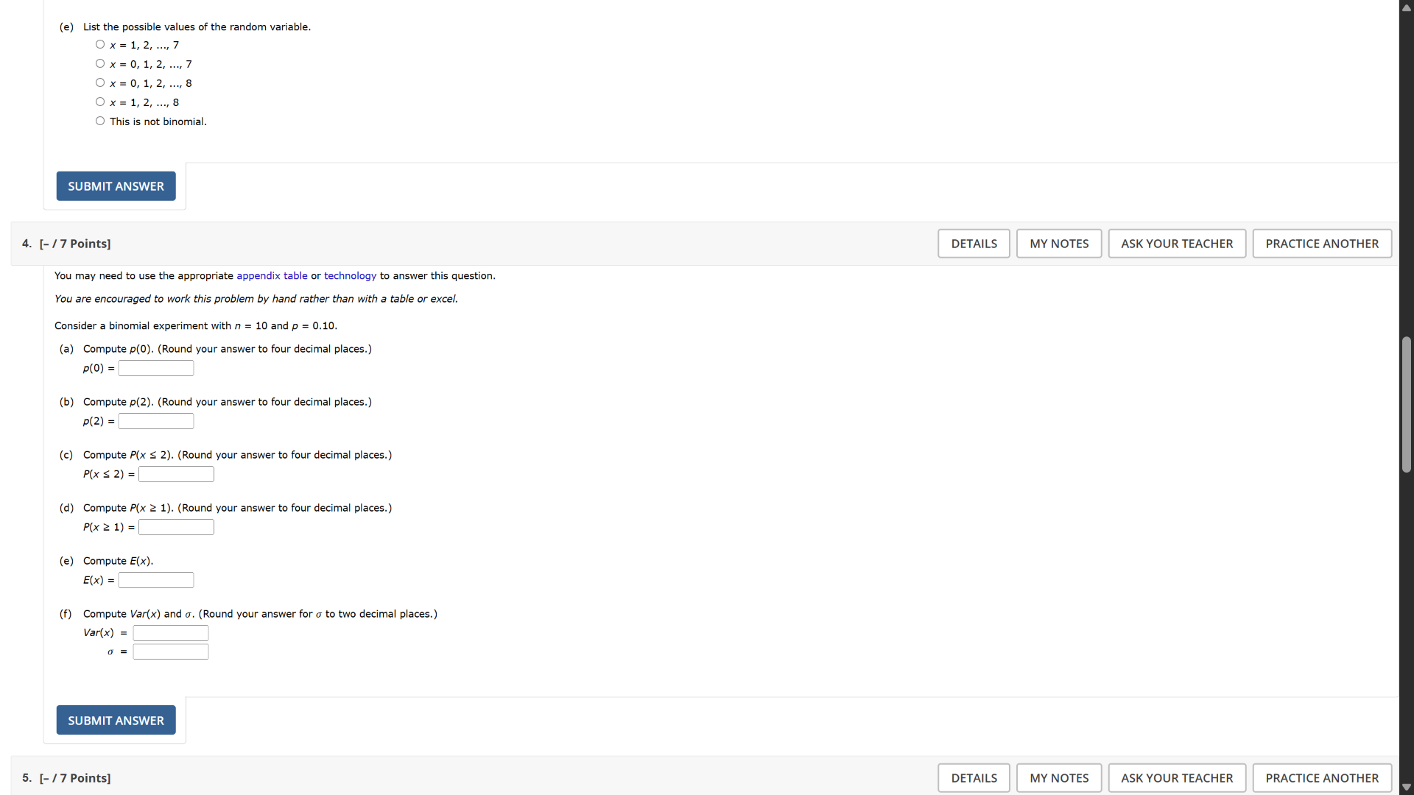The height and width of the screenshot is (795, 1414).
Task: Click Submit Answer above question 4
Action: [x=116, y=186]
